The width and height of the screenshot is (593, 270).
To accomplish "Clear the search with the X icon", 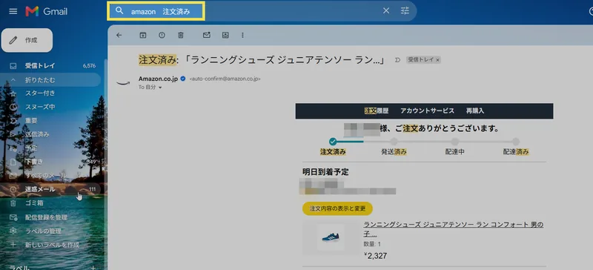I will 385,11.
